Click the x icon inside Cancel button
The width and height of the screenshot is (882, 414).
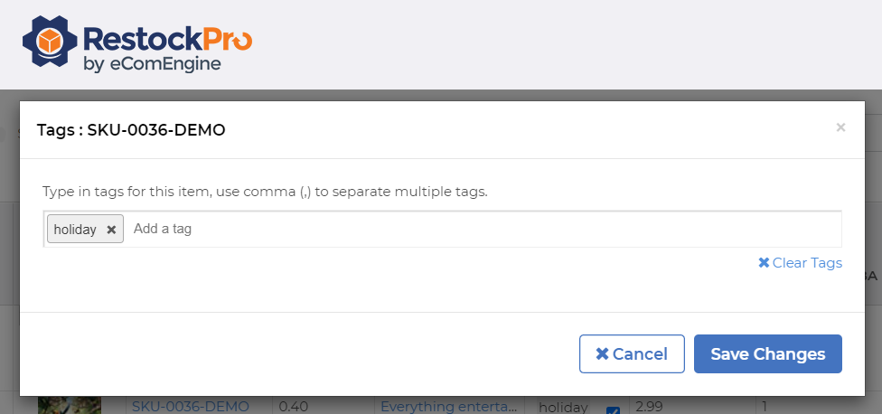(602, 354)
